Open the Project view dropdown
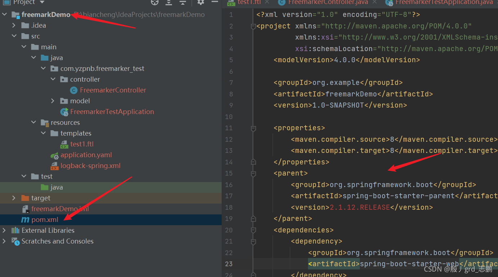The width and height of the screenshot is (498, 277). click(x=42, y=2)
